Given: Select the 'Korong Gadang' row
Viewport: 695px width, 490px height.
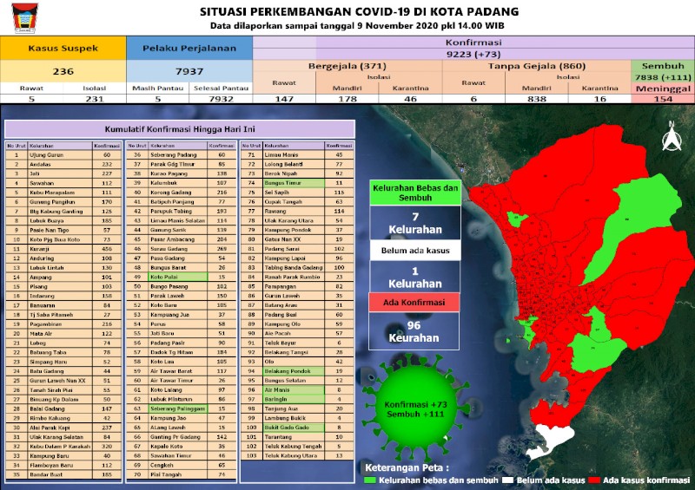Looking at the screenshot, I should coord(182,193).
